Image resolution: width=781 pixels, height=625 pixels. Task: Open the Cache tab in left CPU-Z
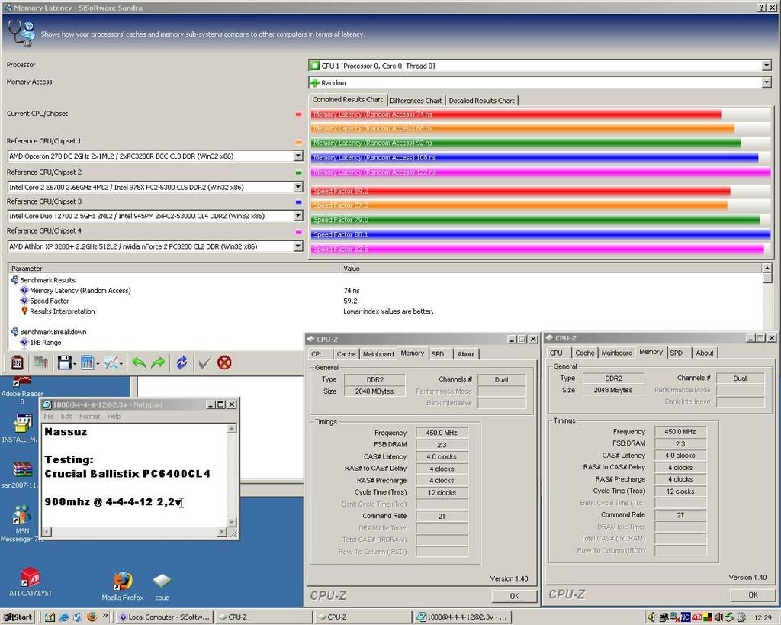click(346, 354)
